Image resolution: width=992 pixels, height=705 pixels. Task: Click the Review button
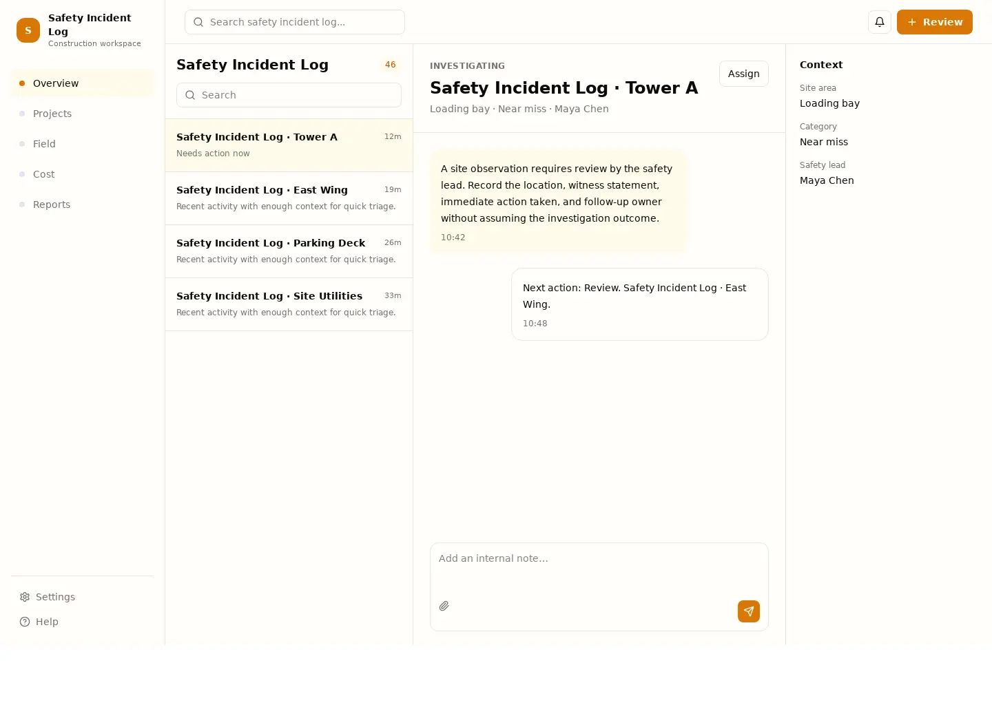point(935,22)
